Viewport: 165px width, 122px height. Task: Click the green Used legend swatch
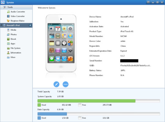39,105
